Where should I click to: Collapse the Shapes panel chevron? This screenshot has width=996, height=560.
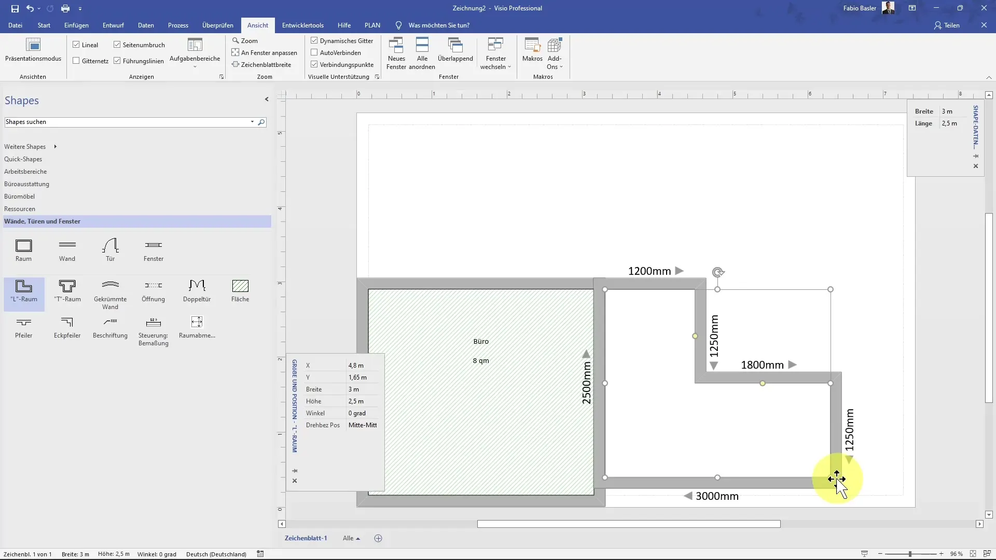click(x=267, y=99)
